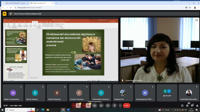Open Task View from the taskbar
This screenshot has width=200, height=112.
click(37, 110)
